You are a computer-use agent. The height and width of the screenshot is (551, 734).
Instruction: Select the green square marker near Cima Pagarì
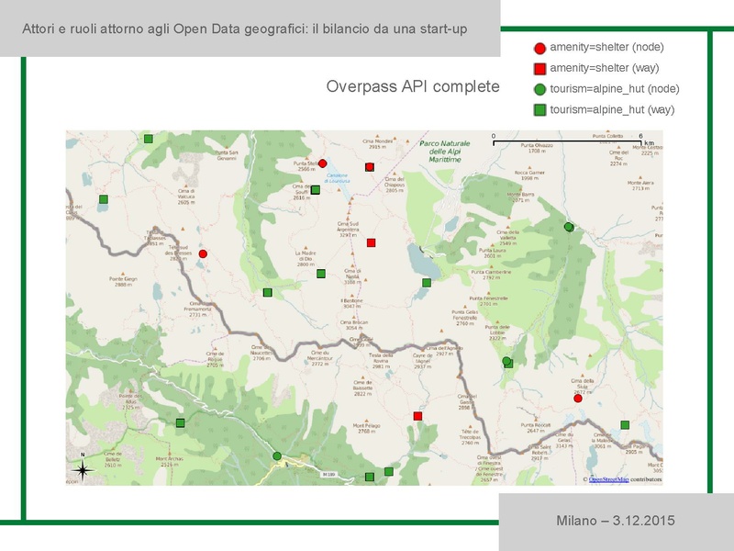625,424
